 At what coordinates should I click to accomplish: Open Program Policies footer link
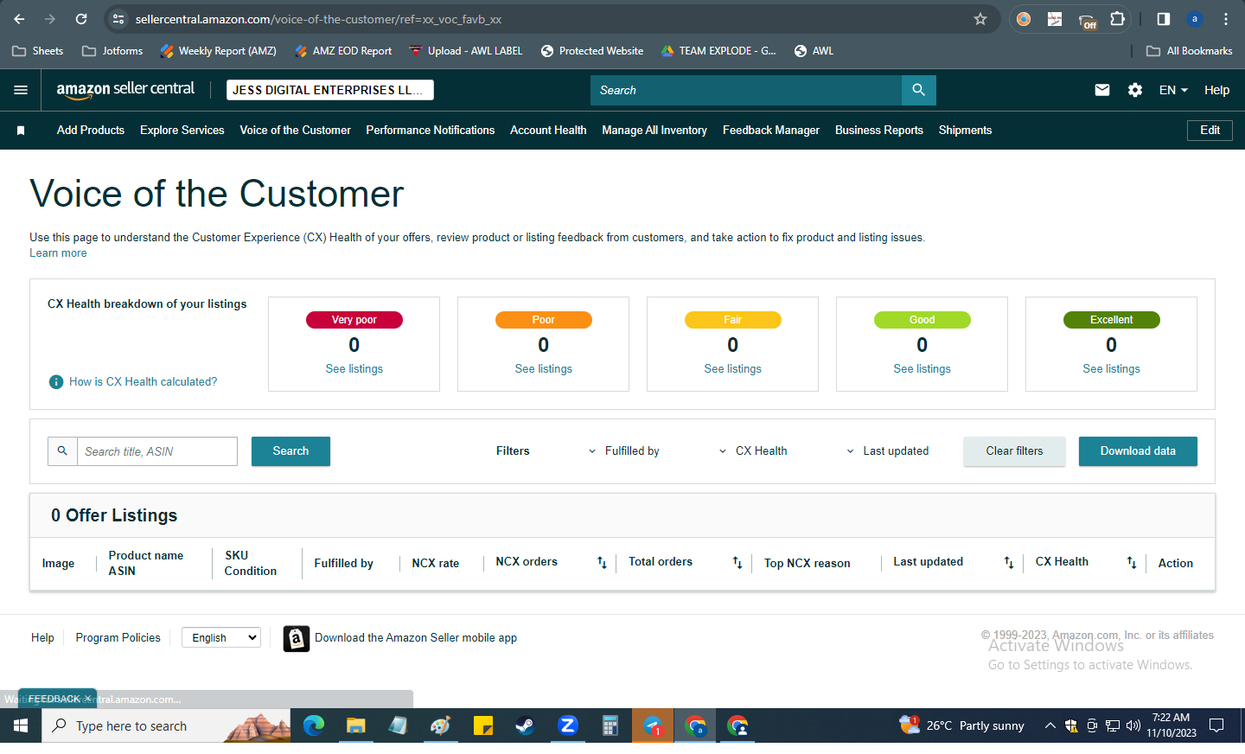click(x=118, y=638)
